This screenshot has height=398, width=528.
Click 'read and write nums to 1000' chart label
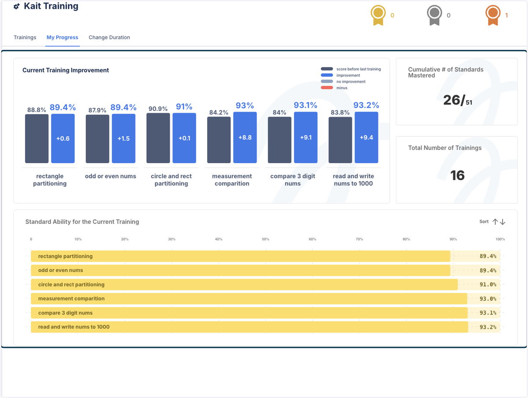pos(353,180)
